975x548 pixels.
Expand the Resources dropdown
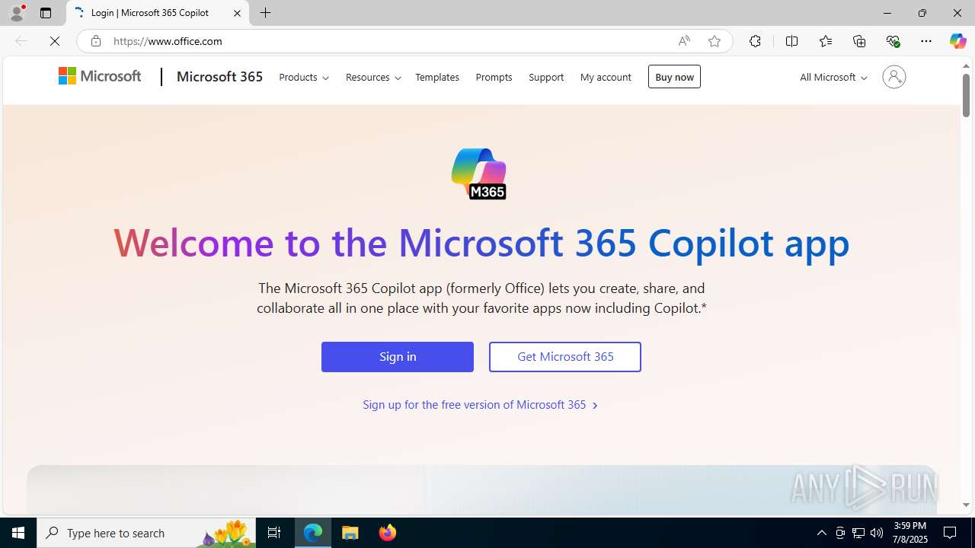[x=373, y=77]
